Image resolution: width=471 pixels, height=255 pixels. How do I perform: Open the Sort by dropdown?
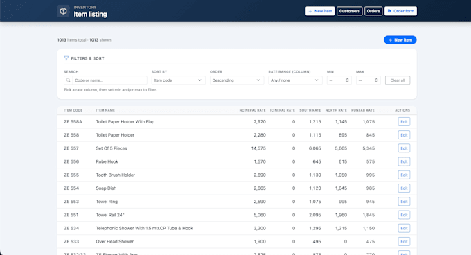tap(179, 80)
